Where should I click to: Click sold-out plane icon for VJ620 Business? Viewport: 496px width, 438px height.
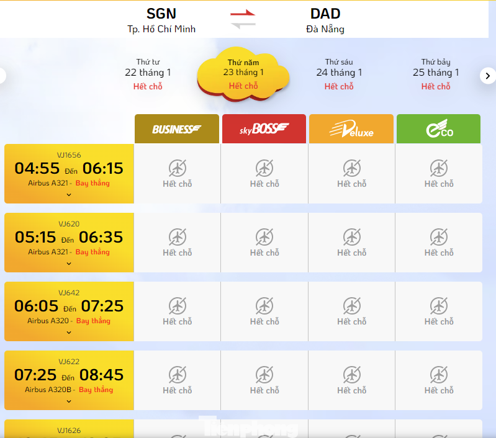pyautogui.click(x=178, y=236)
